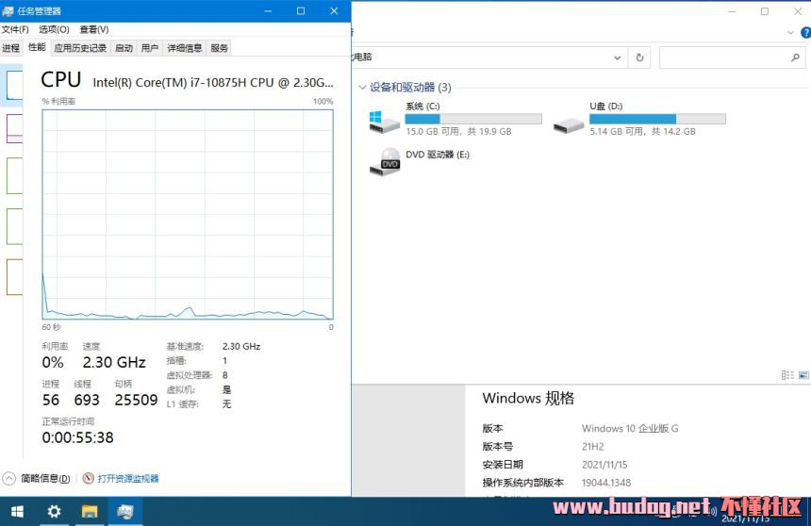Click the OS build 19044.1348 text

[606, 483]
